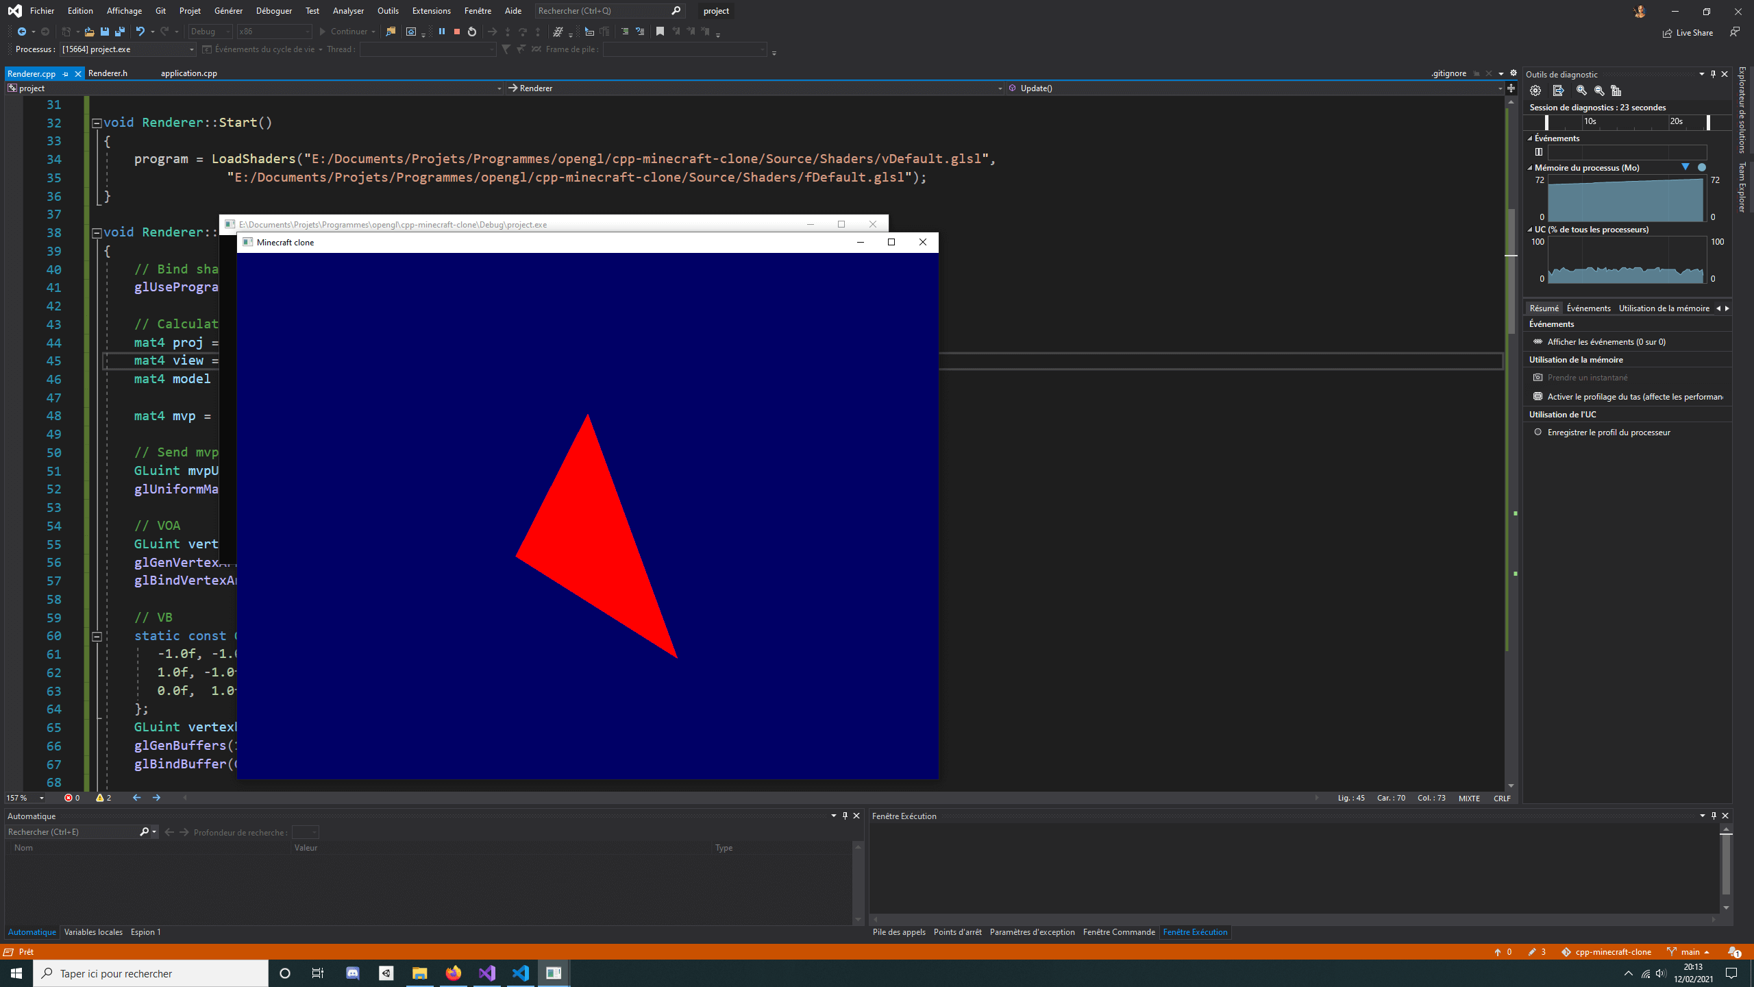Zoom in on the diagnostic timeline
Image resolution: width=1754 pixels, height=987 pixels.
(1581, 90)
